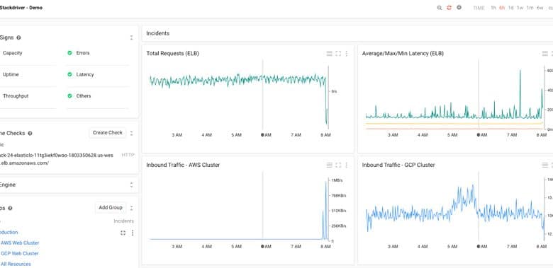553x268 pixels.
Task: Select the 1d time range
Action: click(x=510, y=8)
